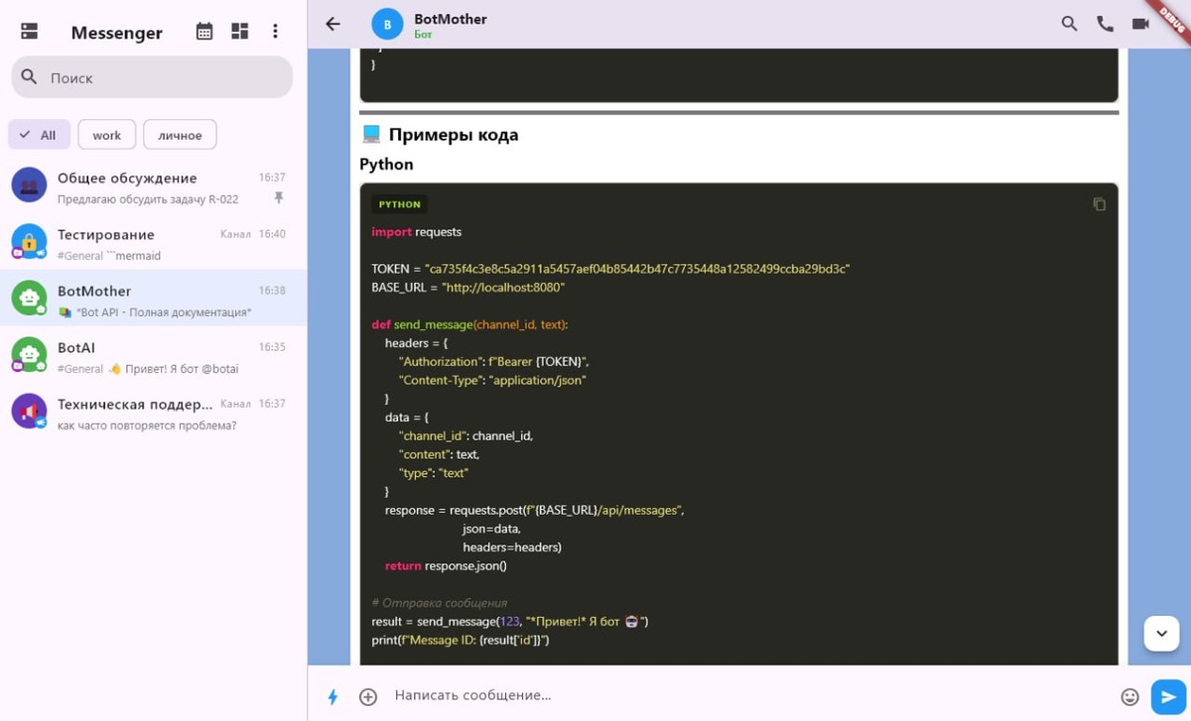Click the Общее обсуждение avatar
Viewport: 1191px width, 721px height.
30,184
